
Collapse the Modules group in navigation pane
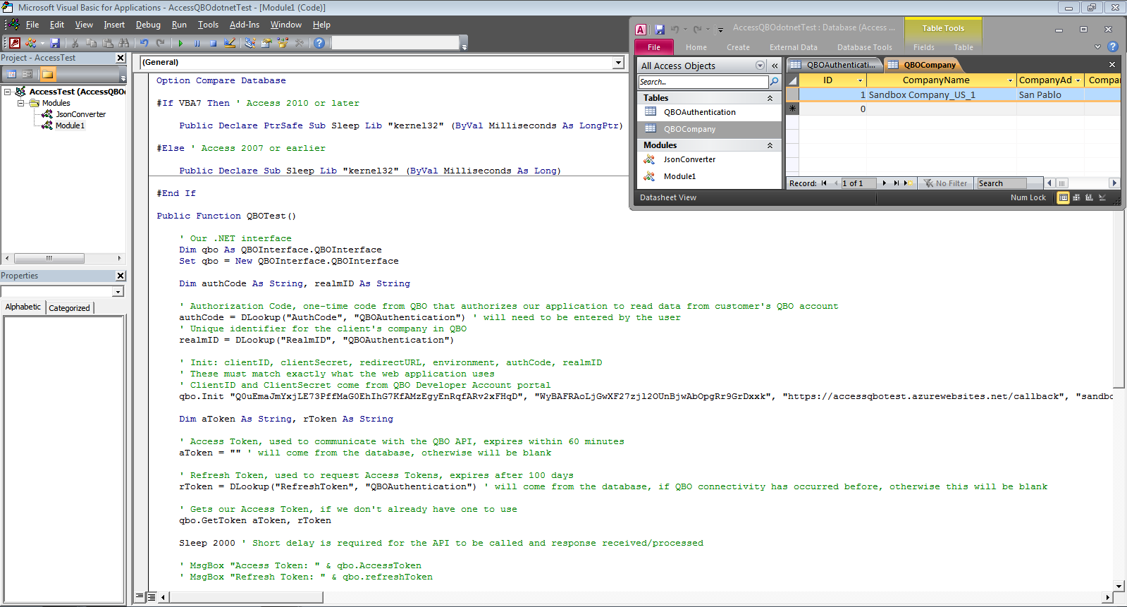pyautogui.click(x=770, y=145)
